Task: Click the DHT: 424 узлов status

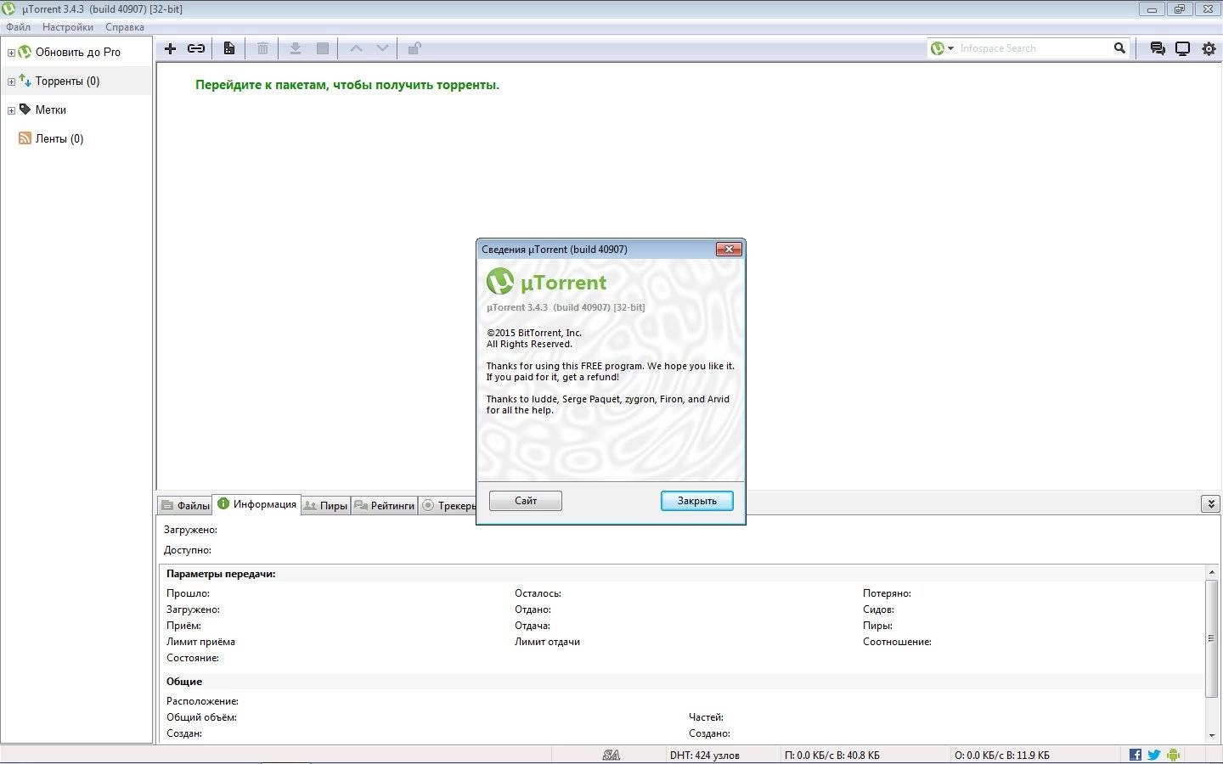Action: (x=704, y=755)
